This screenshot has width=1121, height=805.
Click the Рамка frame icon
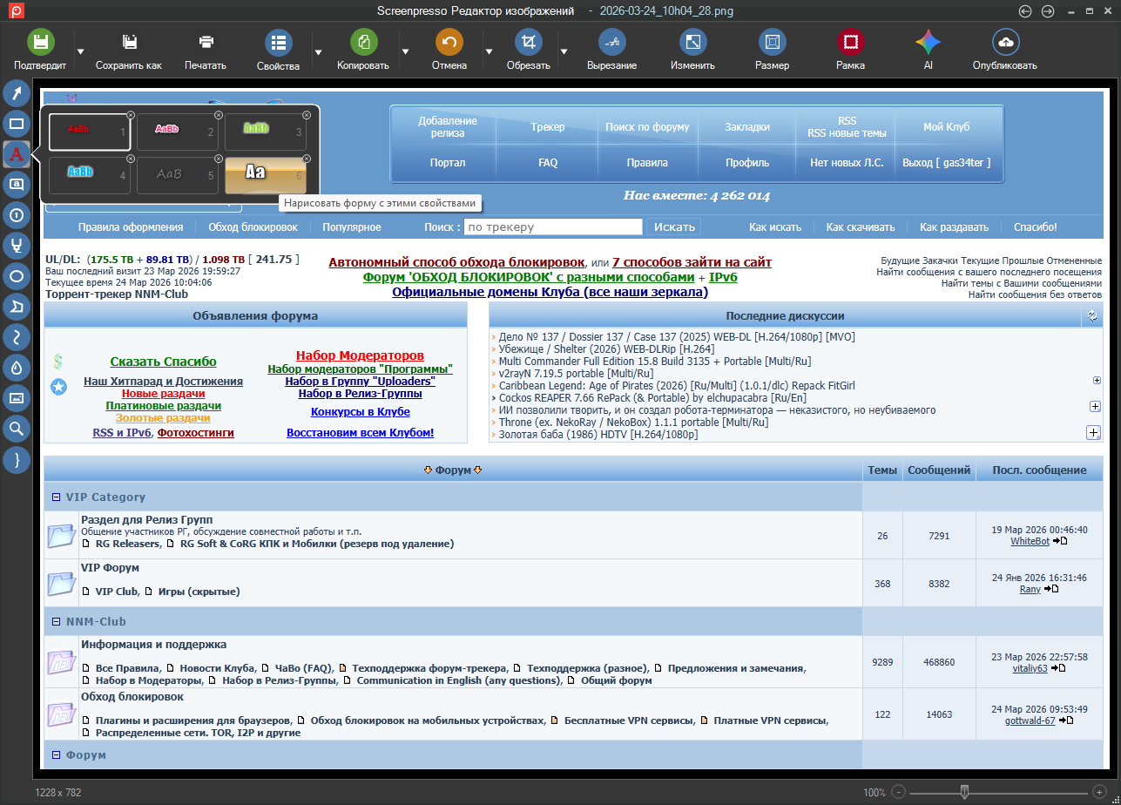850,42
